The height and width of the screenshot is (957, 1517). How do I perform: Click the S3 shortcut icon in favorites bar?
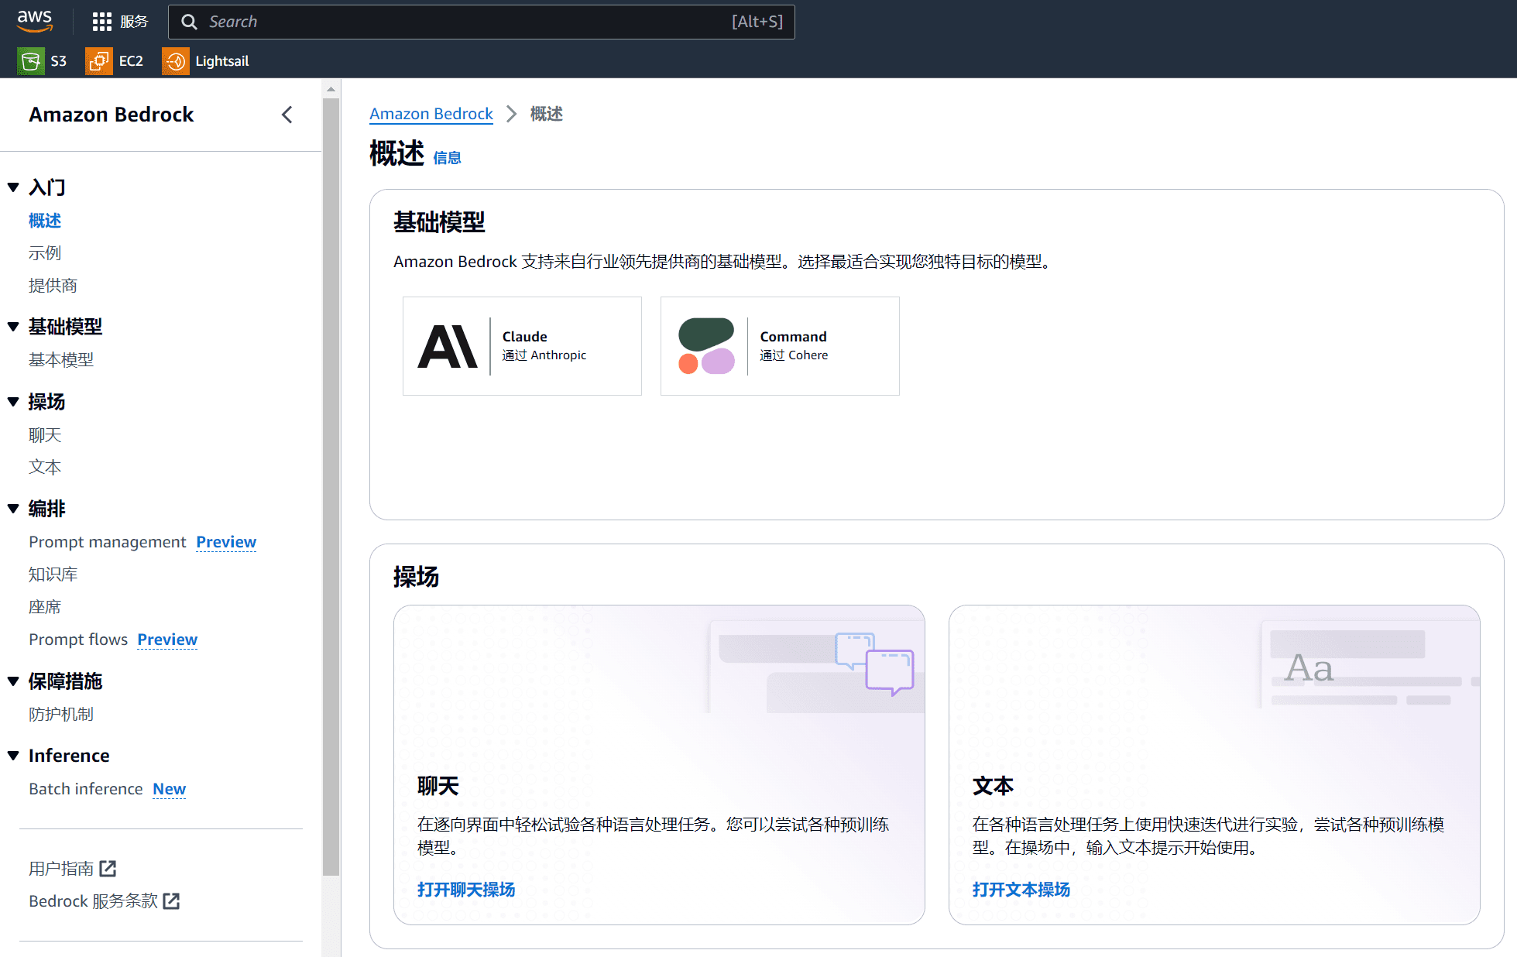[x=30, y=60]
